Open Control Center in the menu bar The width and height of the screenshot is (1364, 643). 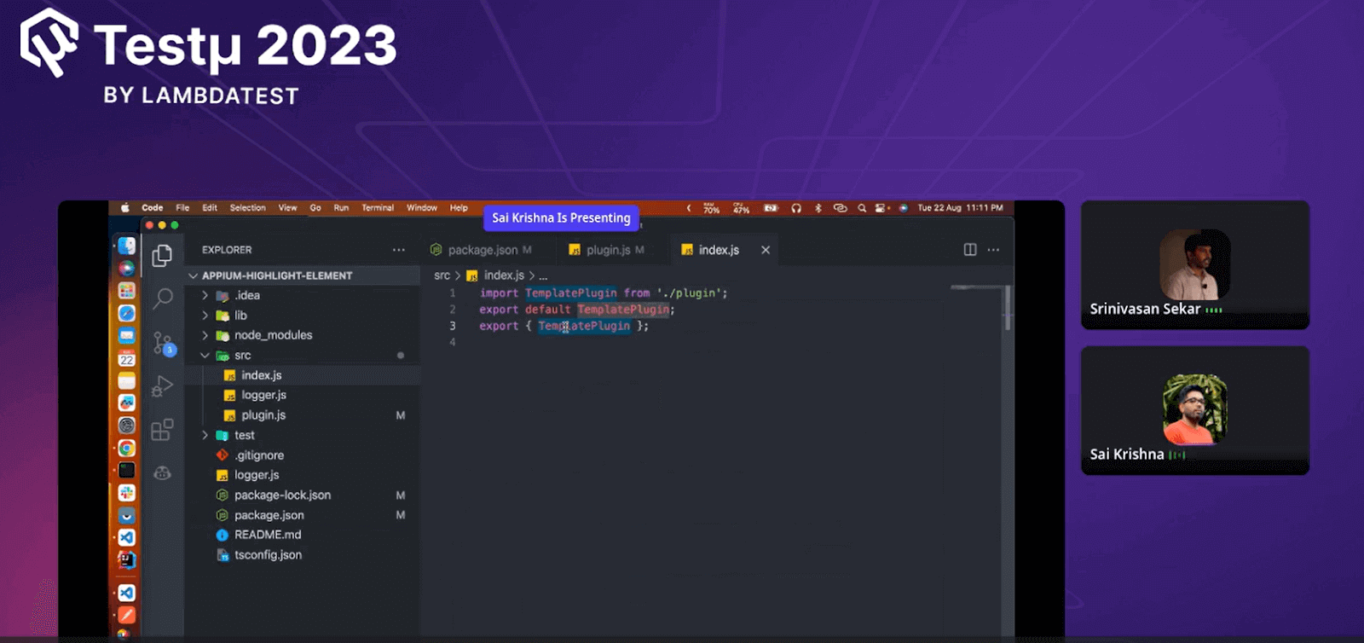[881, 208]
